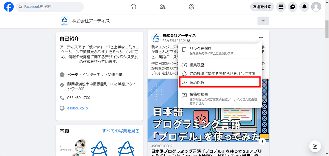Click the post image about プロデル
Screen dimensions: 329x156
click(208, 110)
